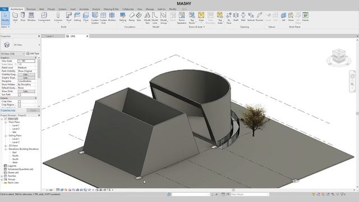This screenshot has height=202, width=359.
Task: Open the 3D View type selector dropdown
Action: pyautogui.click(x=39, y=45)
